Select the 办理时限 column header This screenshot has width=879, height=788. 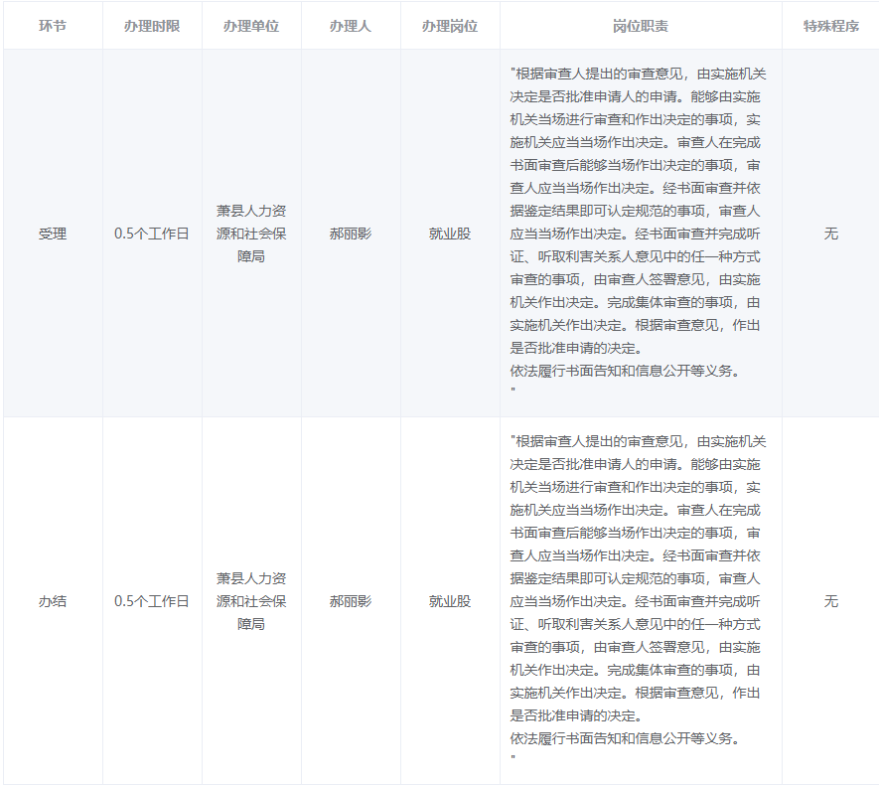pos(152,26)
